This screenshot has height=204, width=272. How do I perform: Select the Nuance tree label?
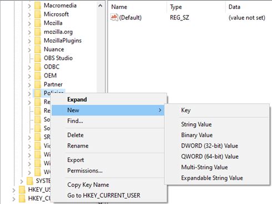(54, 49)
